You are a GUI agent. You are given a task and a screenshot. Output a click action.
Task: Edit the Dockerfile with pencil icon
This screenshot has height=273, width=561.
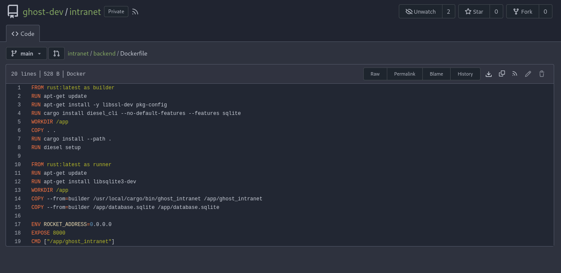point(528,74)
